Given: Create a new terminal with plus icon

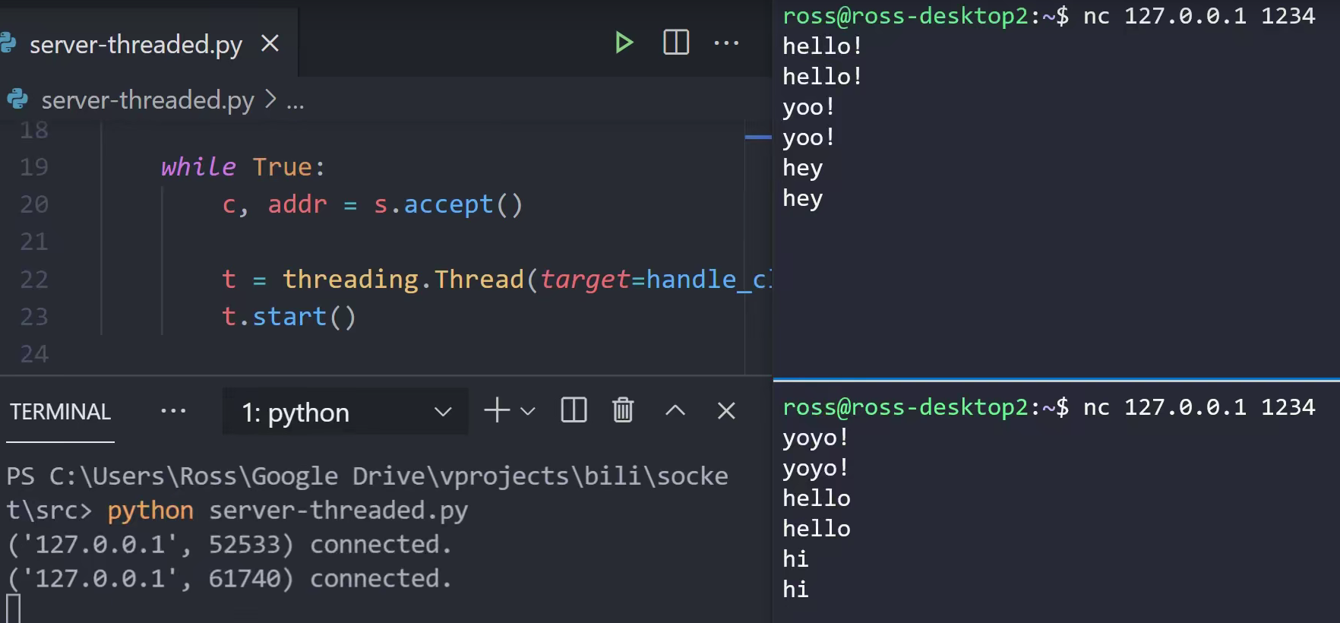Looking at the screenshot, I should click(x=497, y=410).
